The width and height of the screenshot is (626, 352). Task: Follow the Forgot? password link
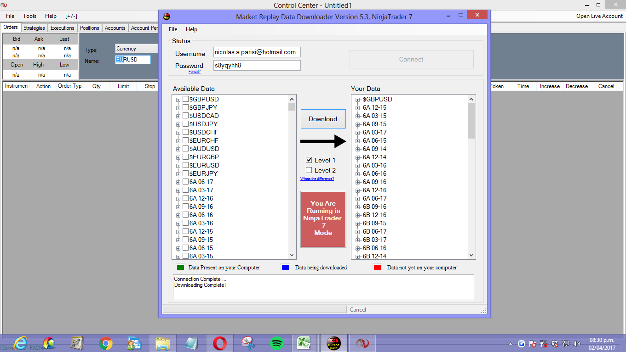(x=195, y=72)
